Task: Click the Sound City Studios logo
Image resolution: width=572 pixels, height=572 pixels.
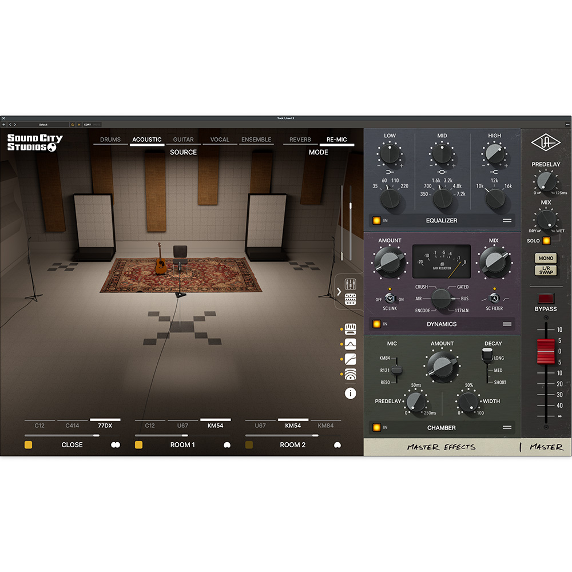Action: [31, 142]
